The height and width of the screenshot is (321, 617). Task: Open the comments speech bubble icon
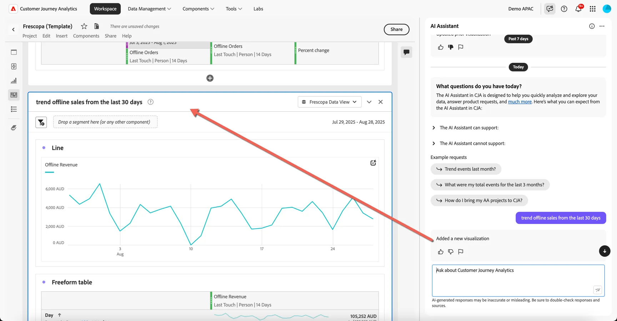point(406,52)
